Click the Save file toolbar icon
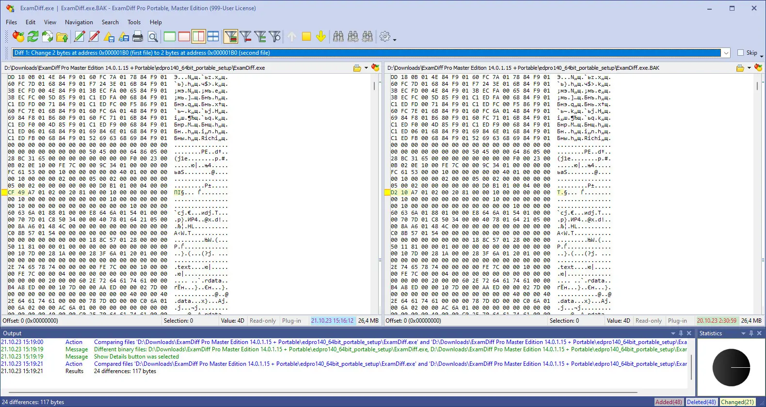 109,36
